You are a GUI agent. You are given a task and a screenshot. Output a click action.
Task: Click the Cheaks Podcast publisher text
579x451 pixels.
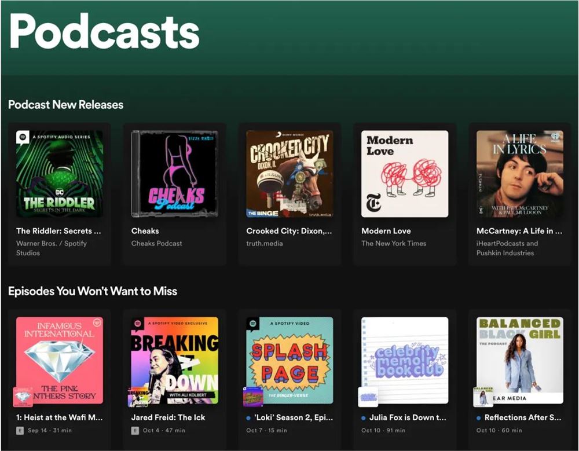156,243
